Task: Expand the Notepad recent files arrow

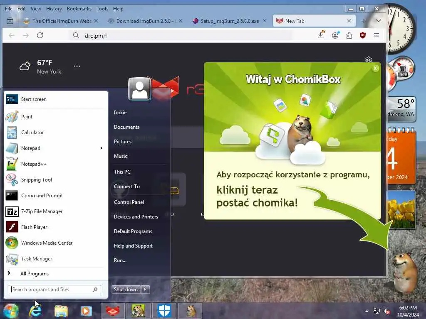Action: point(102,148)
